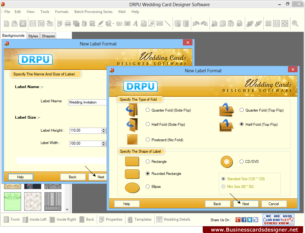
Task: Click Help in the front fold-type dialog
Action: [x=127, y=204]
